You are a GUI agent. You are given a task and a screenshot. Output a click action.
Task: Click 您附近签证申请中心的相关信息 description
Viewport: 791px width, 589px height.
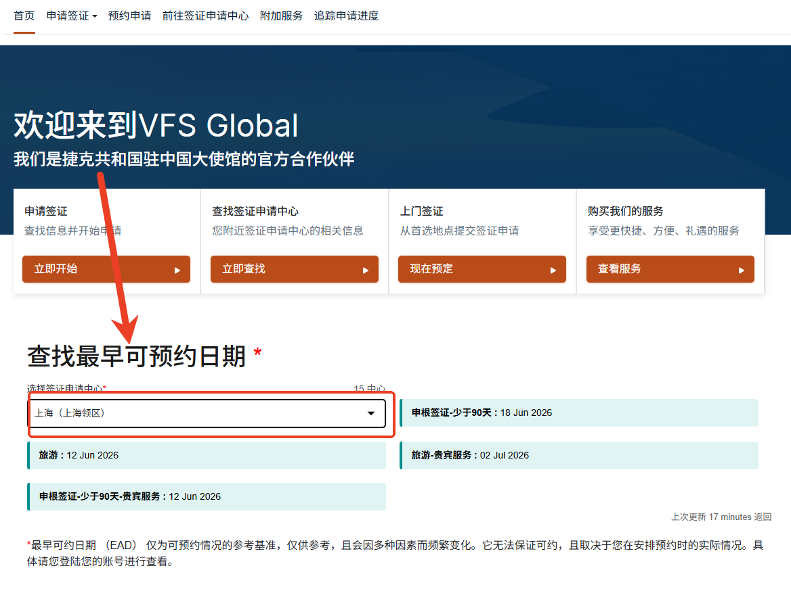[288, 231]
